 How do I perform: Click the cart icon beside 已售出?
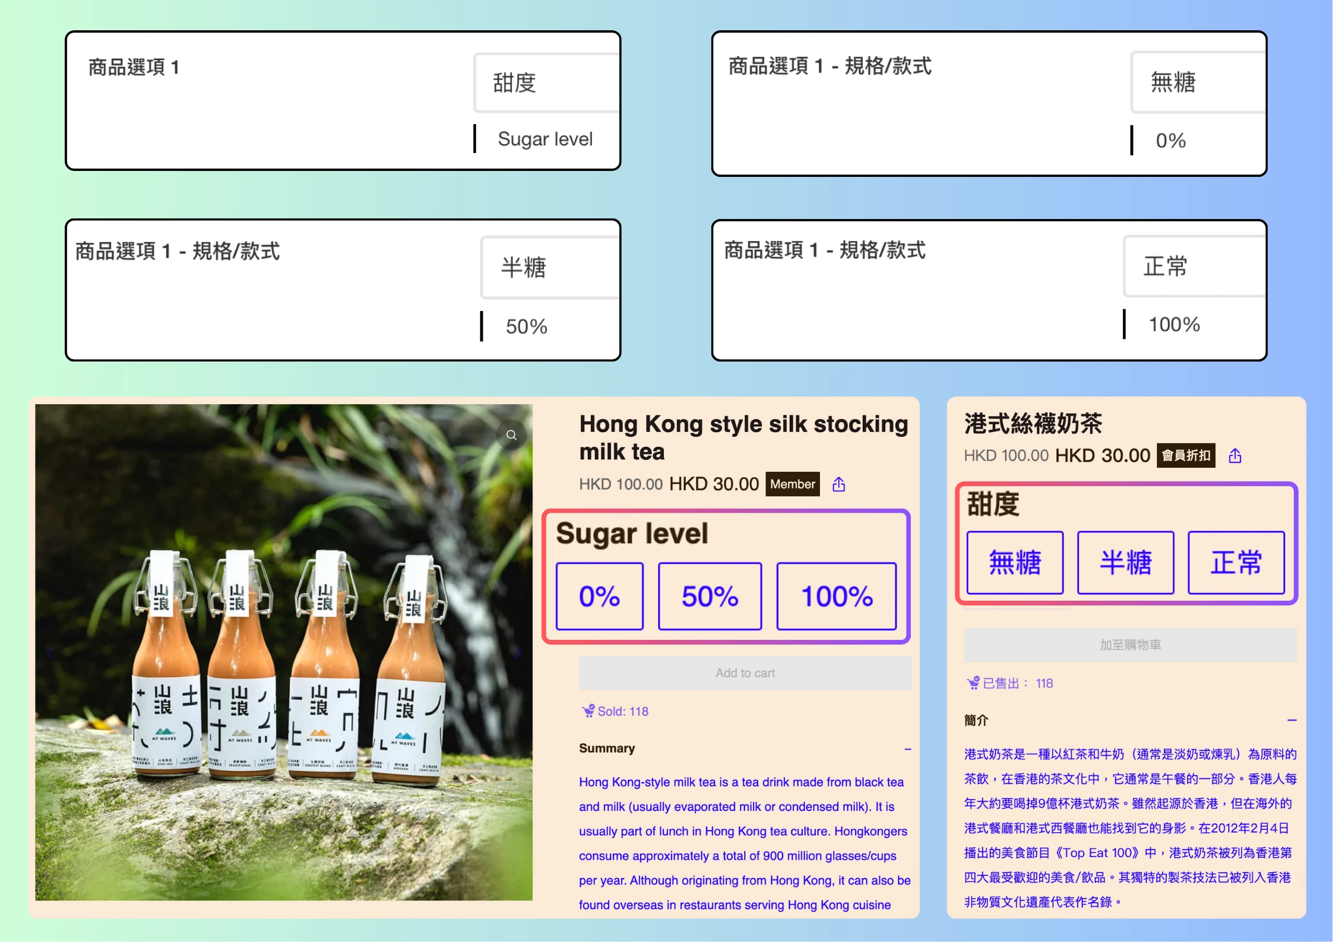point(973,683)
